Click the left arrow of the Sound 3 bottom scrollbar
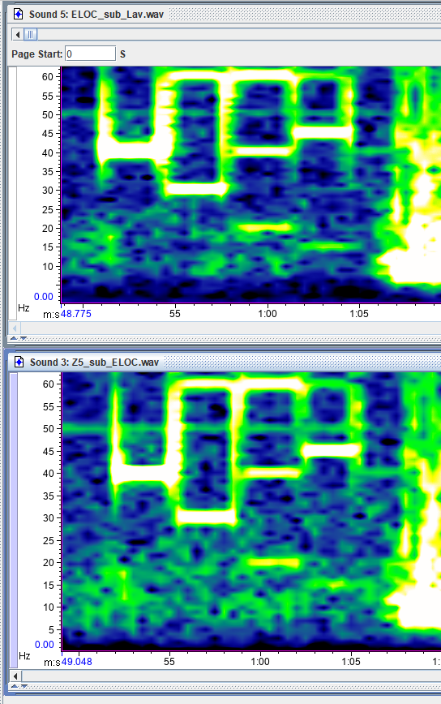The image size is (441, 704). [15, 676]
